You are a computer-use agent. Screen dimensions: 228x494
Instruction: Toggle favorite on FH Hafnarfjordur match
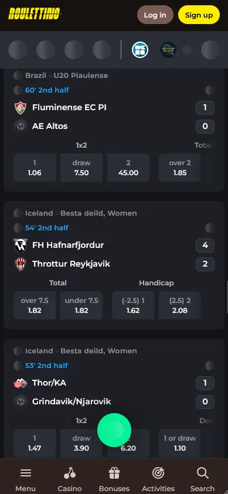coord(210,228)
